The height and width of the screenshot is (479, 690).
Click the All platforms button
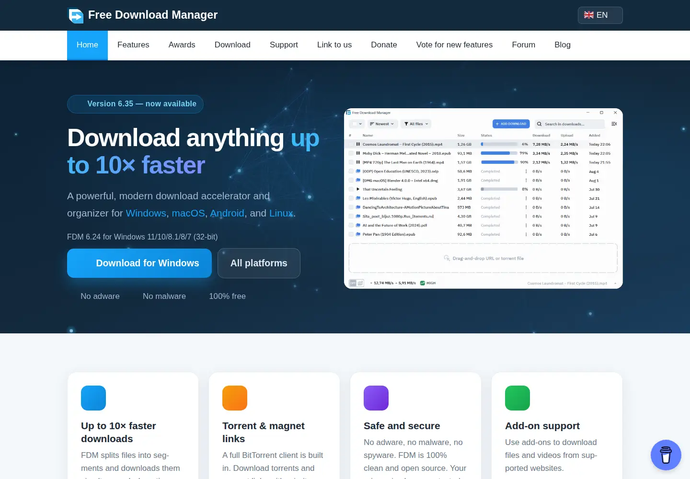point(259,263)
